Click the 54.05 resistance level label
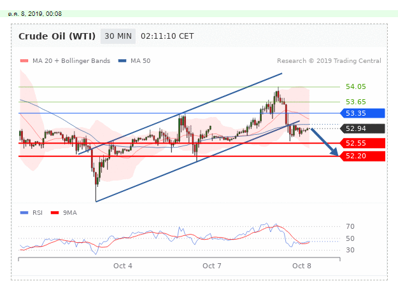This screenshot has width=398, height=288. (356, 86)
